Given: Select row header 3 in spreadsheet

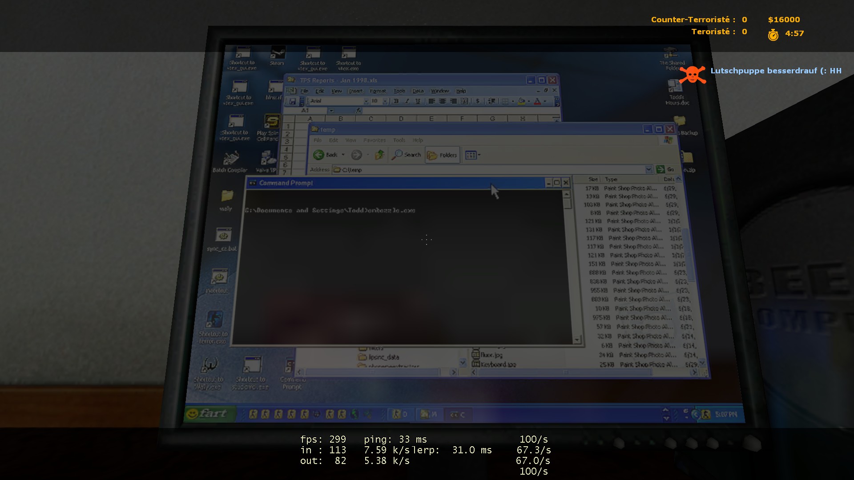Looking at the screenshot, I should click(x=287, y=142).
